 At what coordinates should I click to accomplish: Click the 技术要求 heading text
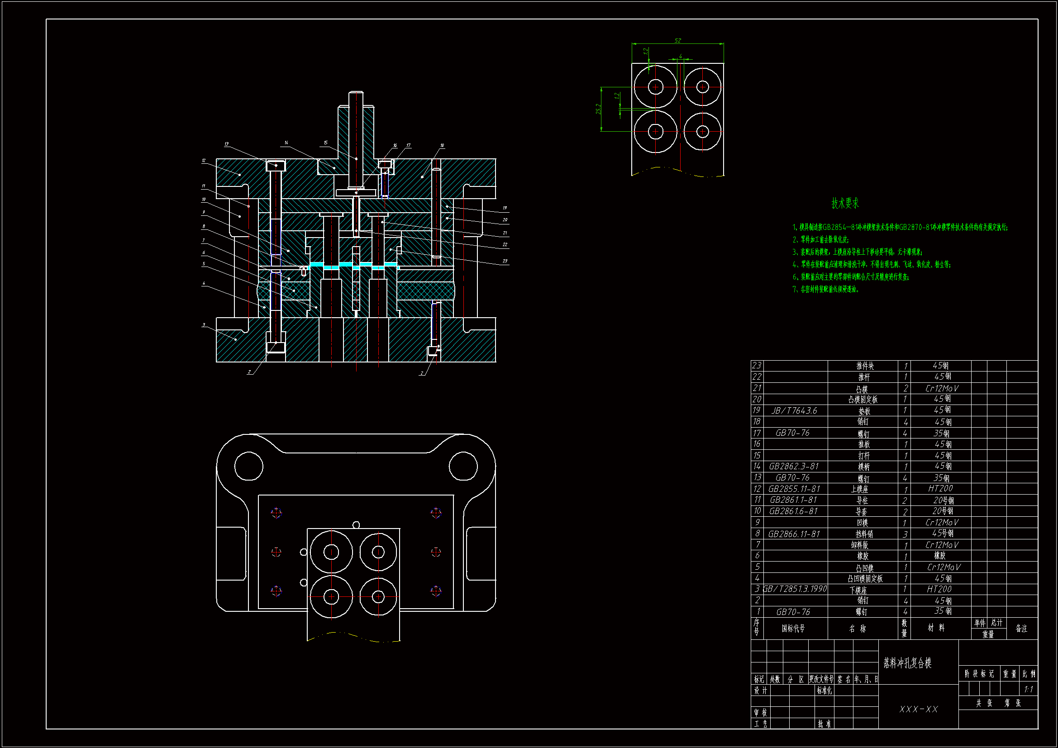[845, 203]
